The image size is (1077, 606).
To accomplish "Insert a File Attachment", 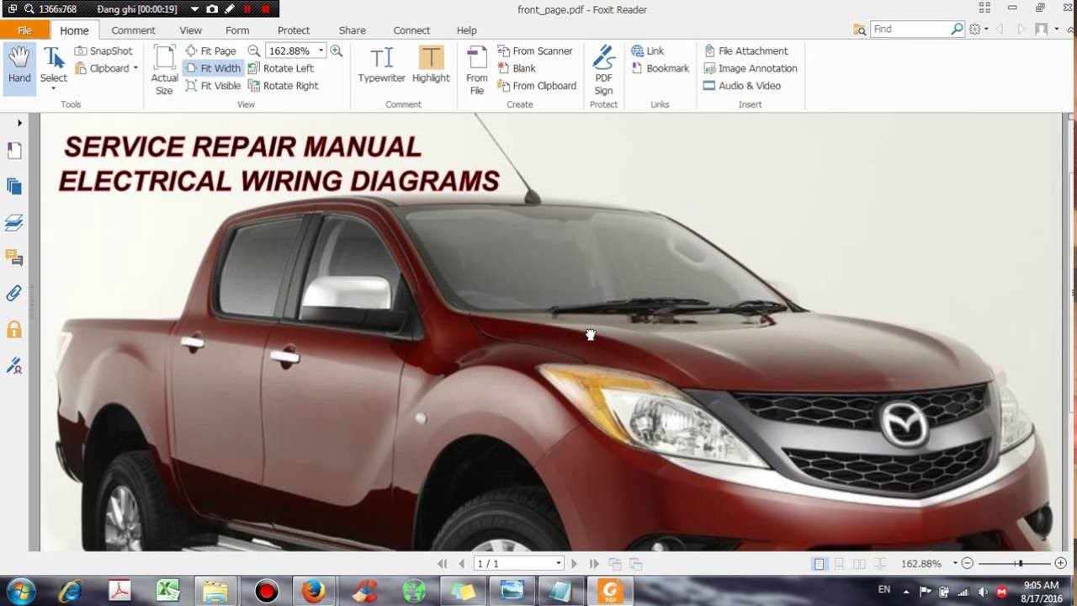I will [745, 50].
